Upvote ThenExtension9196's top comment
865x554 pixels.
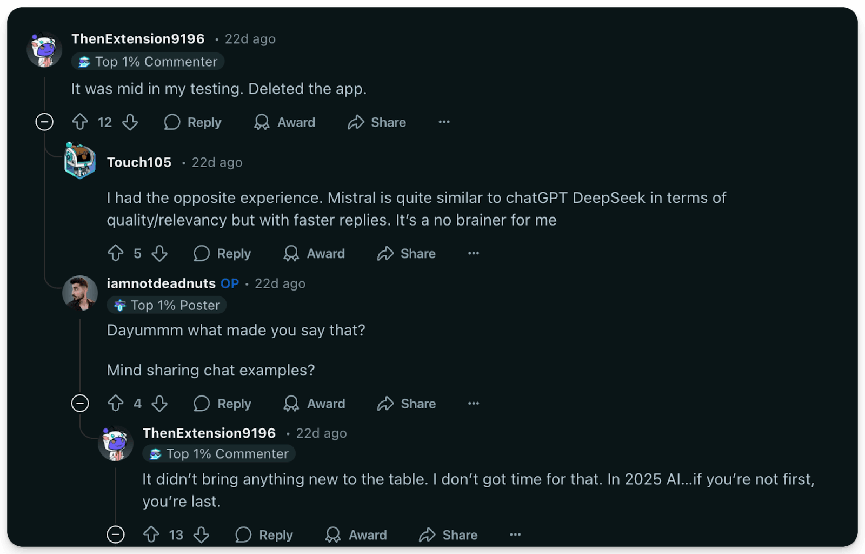point(80,122)
